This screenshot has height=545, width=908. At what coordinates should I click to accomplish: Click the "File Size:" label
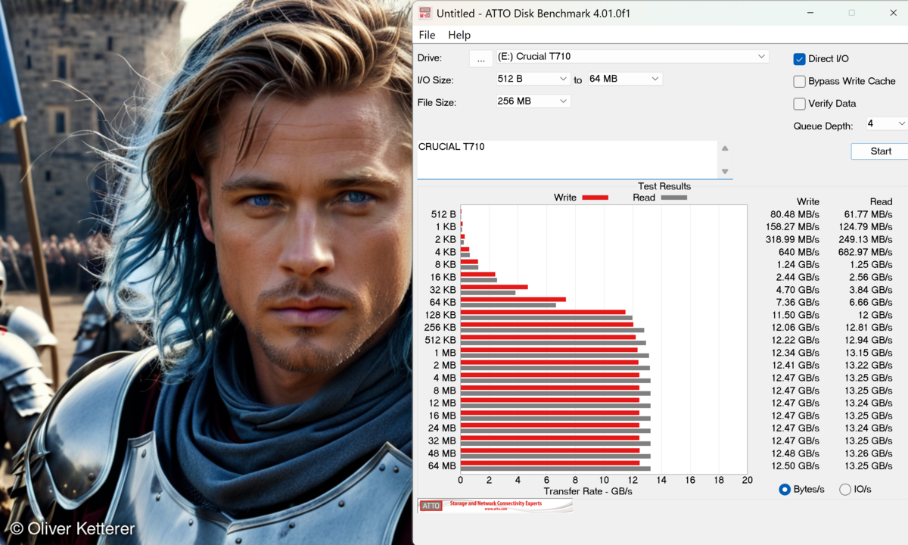point(437,102)
